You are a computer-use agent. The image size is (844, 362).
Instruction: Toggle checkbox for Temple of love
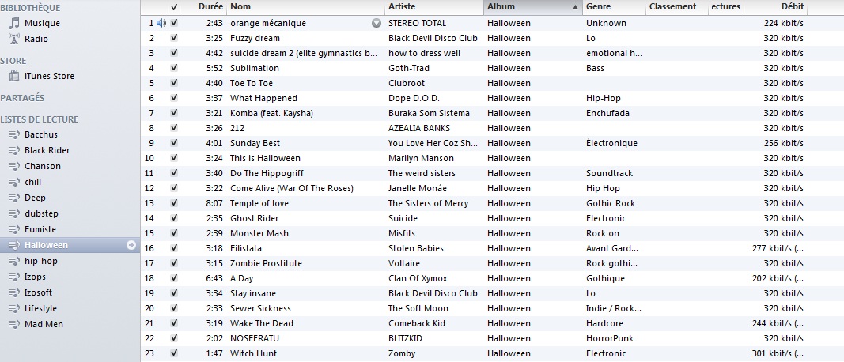tap(174, 203)
